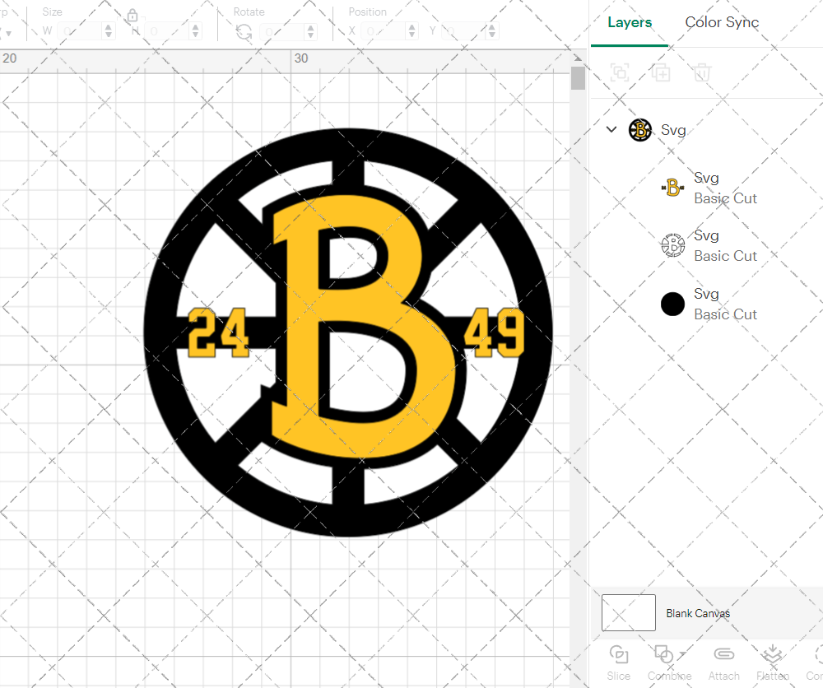Click the yellow B layer thumbnail
Viewport: 823px width, 688px height.
(x=672, y=188)
